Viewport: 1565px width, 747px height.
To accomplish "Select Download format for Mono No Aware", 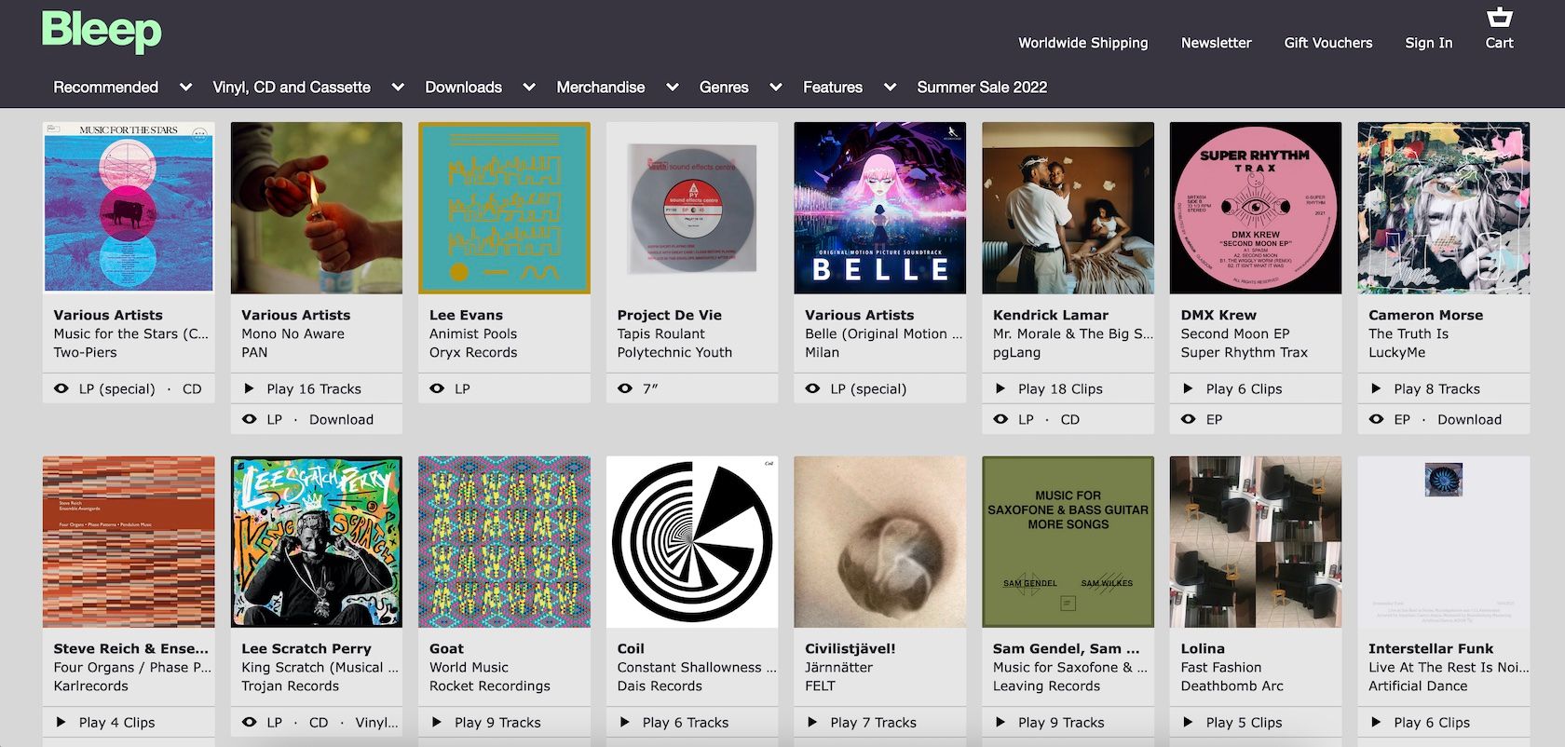I will [341, 419].
